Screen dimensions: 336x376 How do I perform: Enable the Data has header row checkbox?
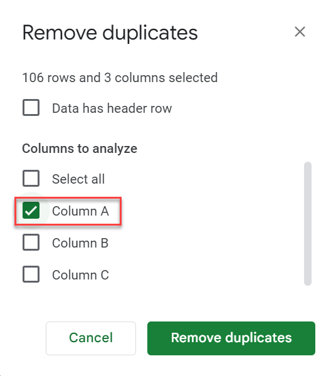tap(31, 108)
